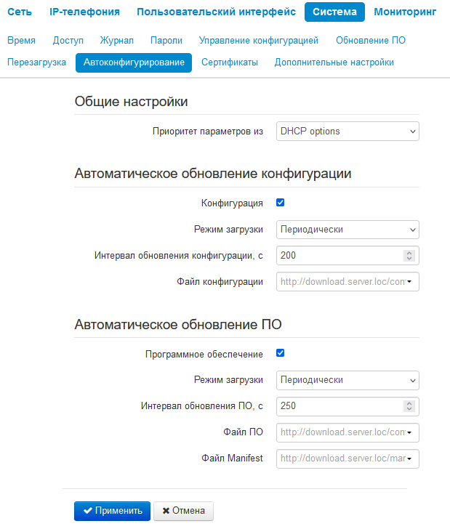
Task: Open the Файл Manifest dropdown caret
Action: coord(409,459)
